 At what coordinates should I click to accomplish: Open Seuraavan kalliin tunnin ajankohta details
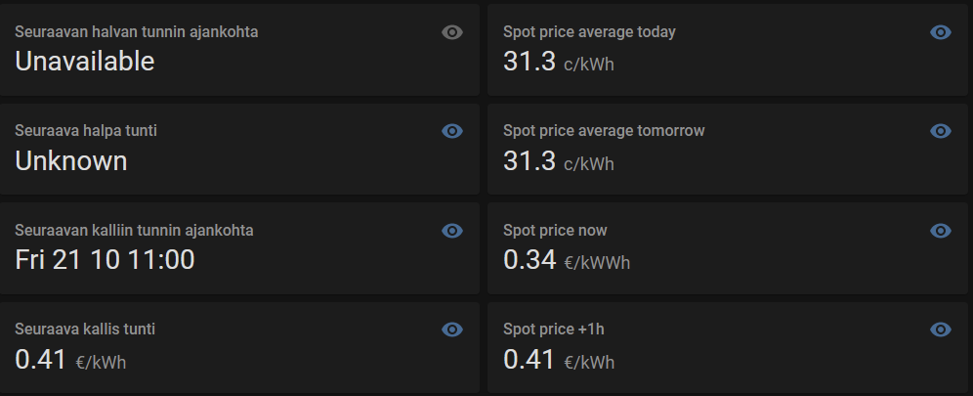[x=134, y=231]
